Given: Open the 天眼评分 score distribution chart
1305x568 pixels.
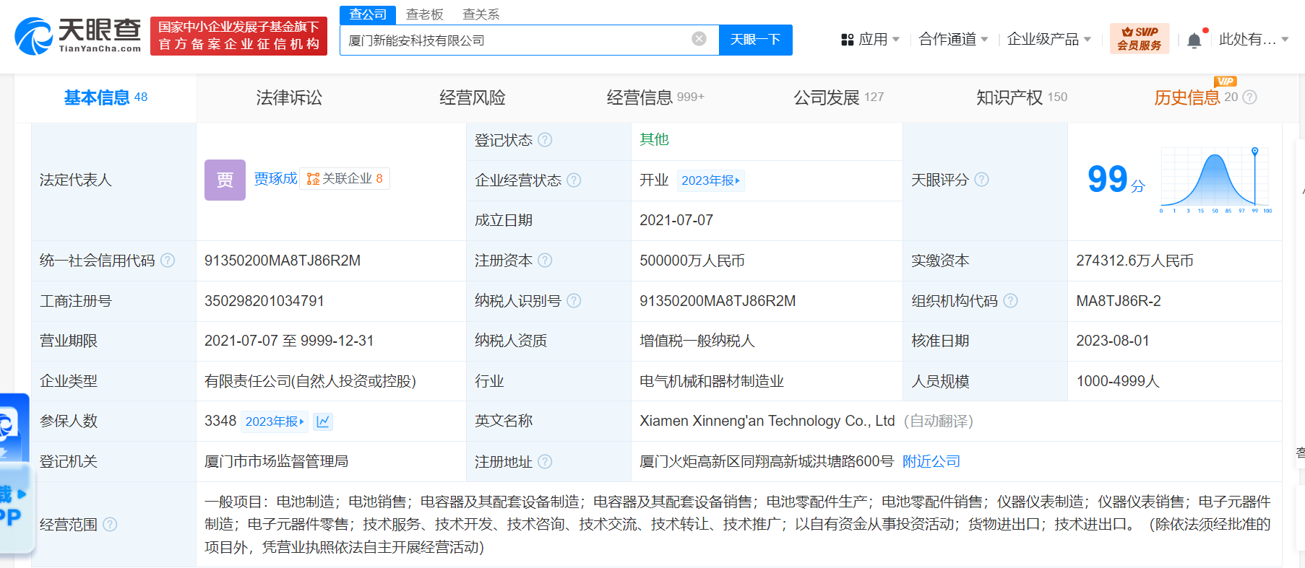Looking at the screenshot, I should pyautogui.click(x=1216, y=180).
